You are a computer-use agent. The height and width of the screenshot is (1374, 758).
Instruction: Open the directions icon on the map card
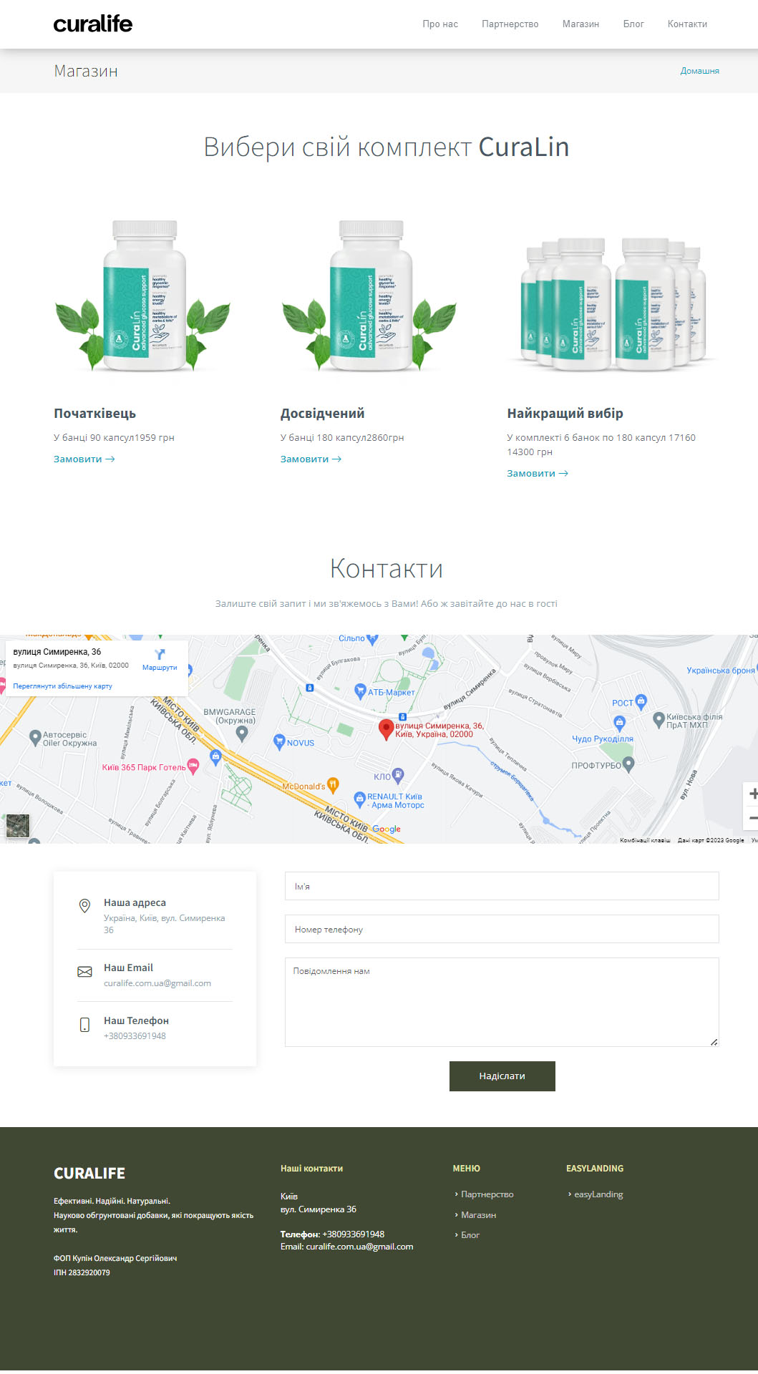click(160, 654)
